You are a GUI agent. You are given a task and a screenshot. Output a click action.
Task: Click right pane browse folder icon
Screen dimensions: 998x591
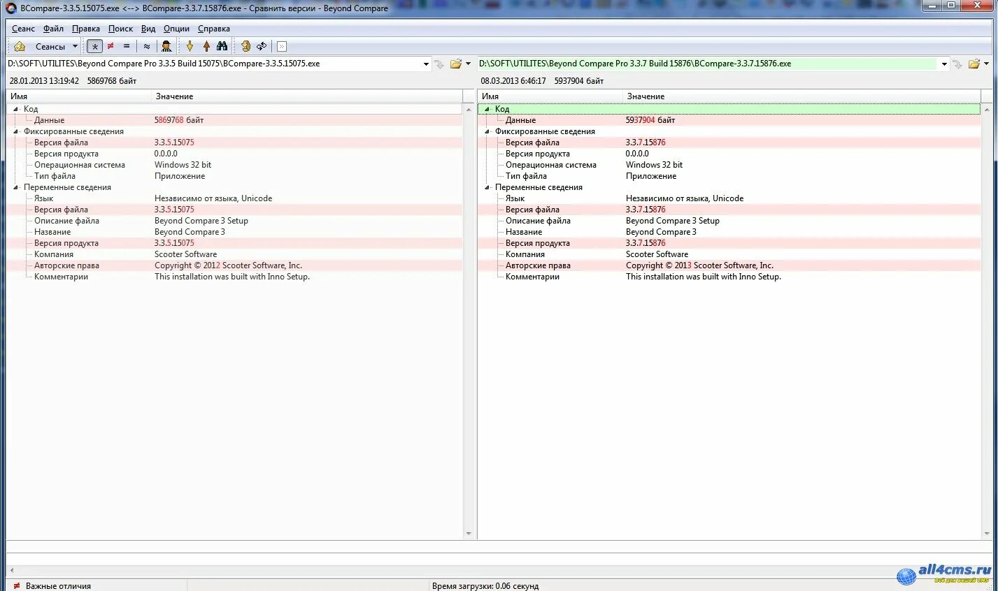974,64
